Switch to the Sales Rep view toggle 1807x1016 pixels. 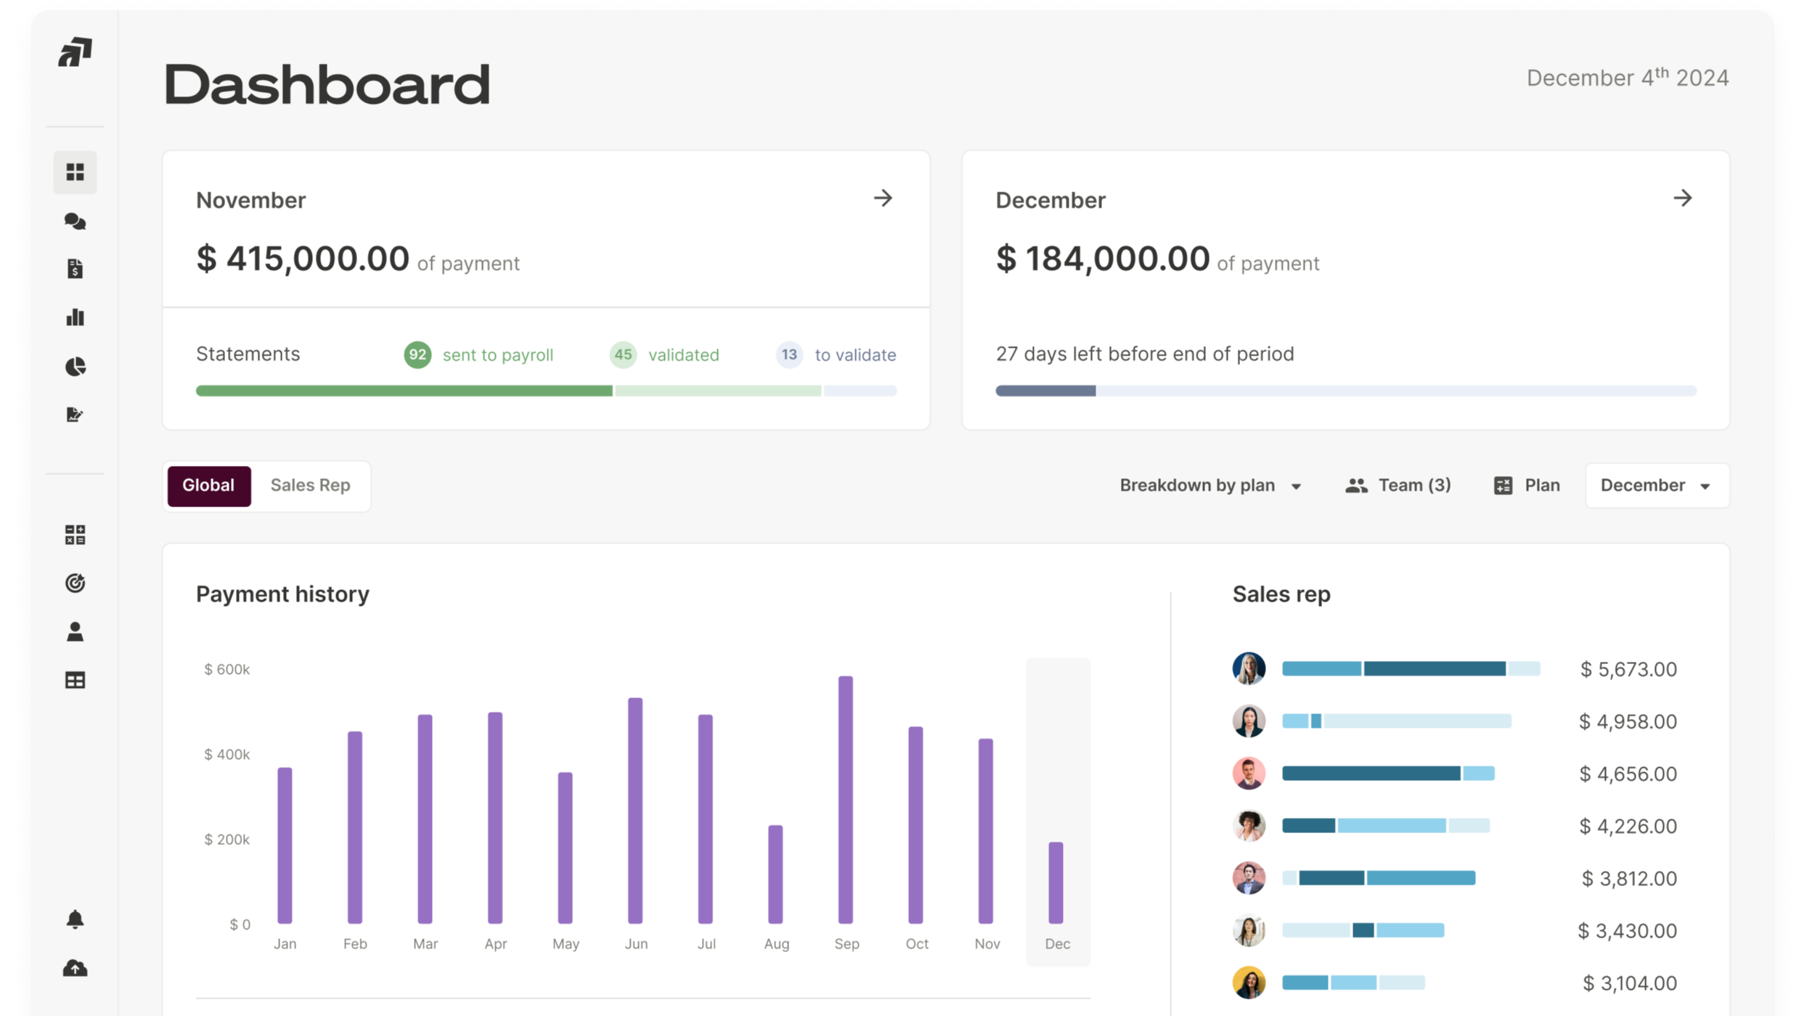(311, 486)
